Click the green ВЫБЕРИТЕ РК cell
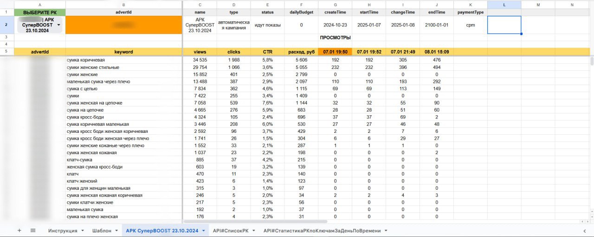This screenshot has height=237, width=594. pos(40,12)
